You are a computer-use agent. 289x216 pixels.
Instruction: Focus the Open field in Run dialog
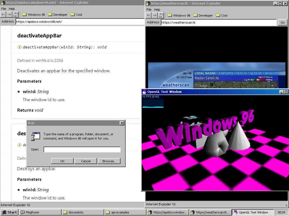coord(82,150)
